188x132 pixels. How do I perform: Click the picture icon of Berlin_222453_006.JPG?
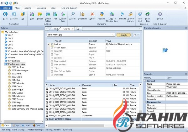47,116
